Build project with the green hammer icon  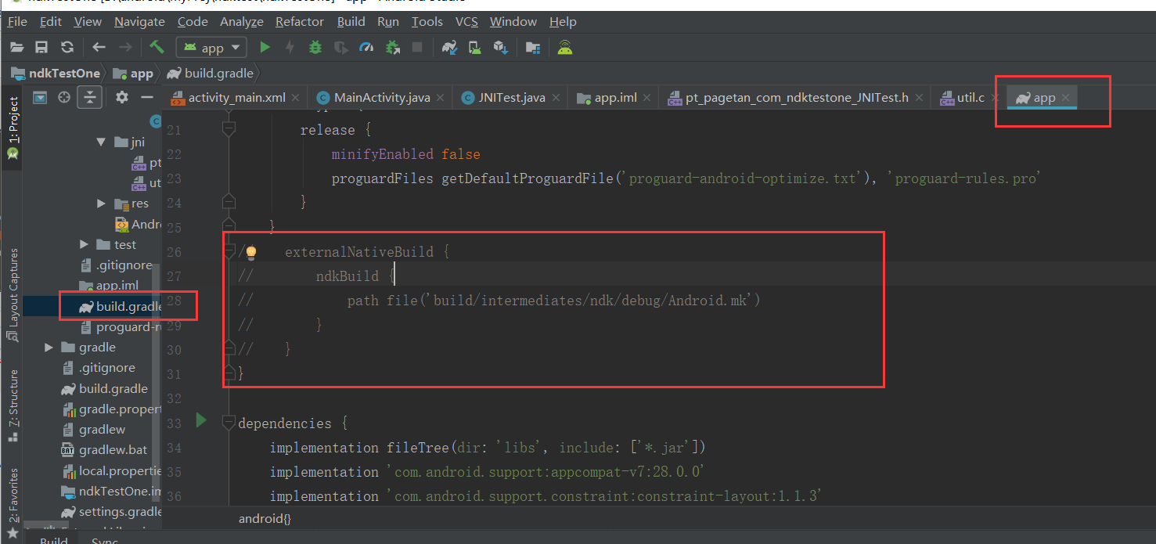[x=157, y=47]
